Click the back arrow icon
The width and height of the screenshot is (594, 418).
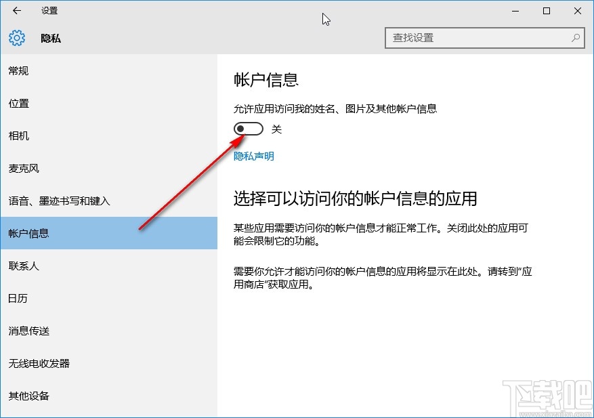[16, 11]
